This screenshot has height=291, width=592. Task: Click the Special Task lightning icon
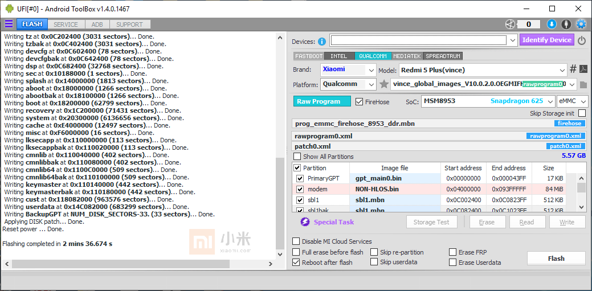[305, 222]
